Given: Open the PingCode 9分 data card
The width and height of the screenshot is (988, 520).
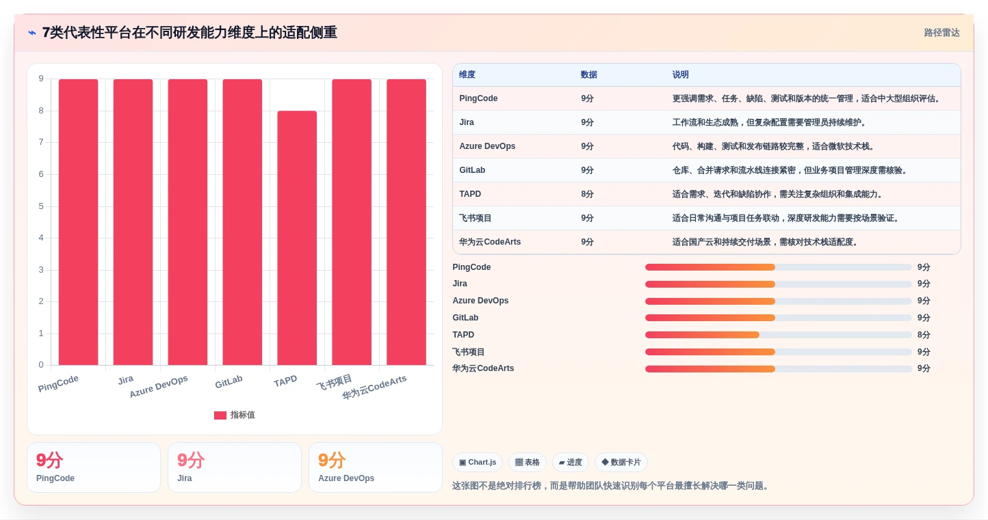Looking at the screenshot, I should point(94,467).
